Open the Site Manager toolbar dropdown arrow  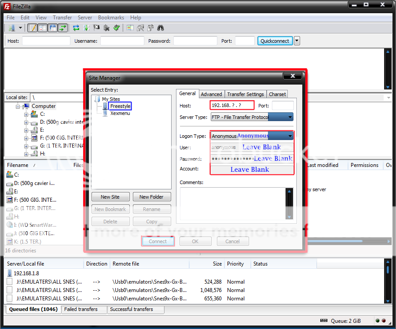click(20, 28)
